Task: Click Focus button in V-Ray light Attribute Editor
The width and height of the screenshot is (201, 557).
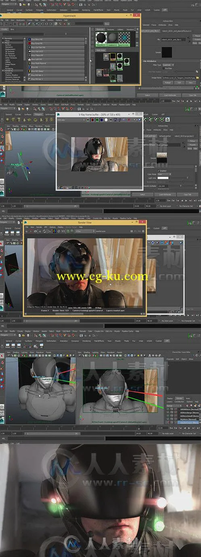Action: click(192, 141)
